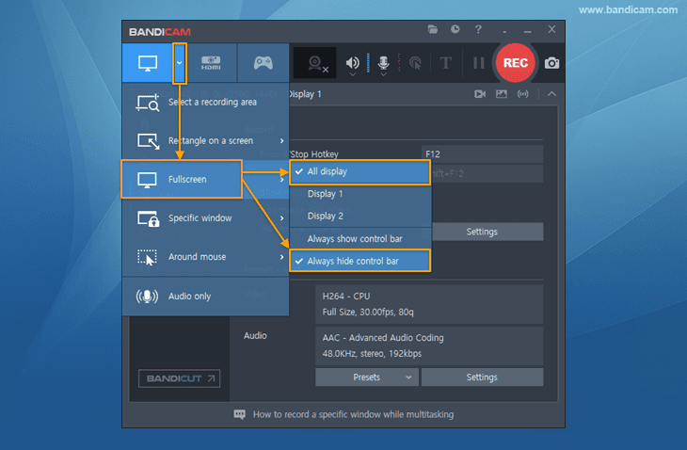
Task: Take a screenshot with camera icon
Action: pyautogui.click(x=551, y=63)
